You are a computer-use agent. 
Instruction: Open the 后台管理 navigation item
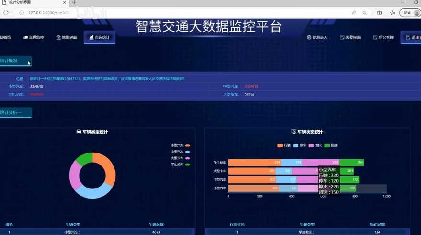tap(383, 37)
